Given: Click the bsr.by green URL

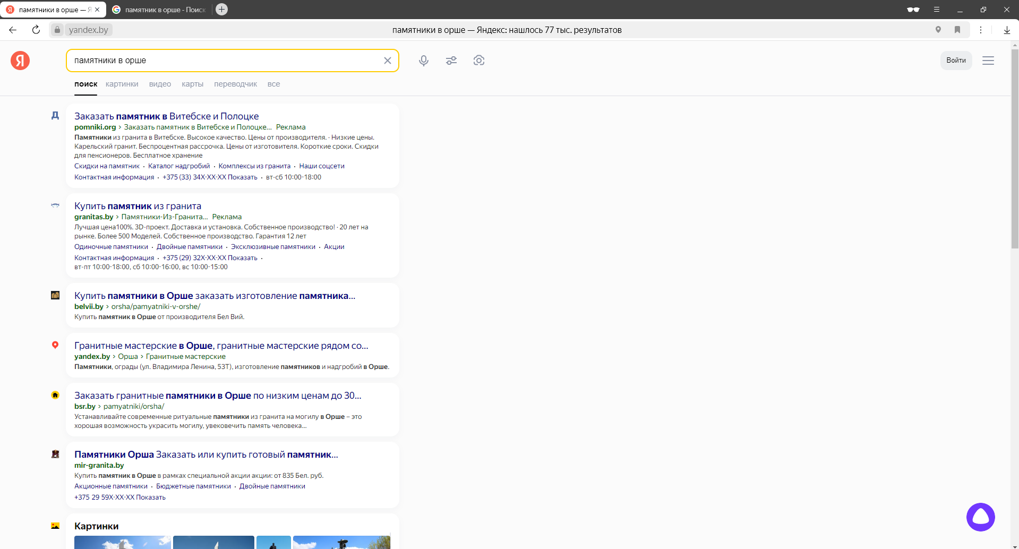Looking at the screenshot, I should pyautogui.click(x=85, y=407).
